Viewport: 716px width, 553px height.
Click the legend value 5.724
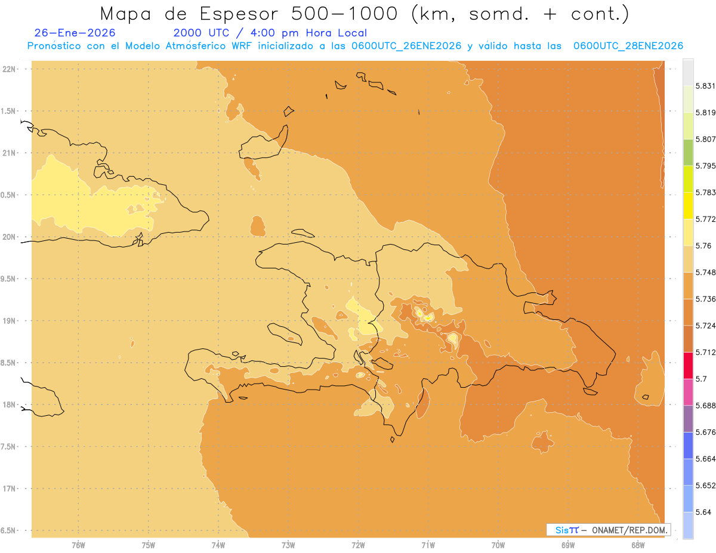(x=705, y=326)
